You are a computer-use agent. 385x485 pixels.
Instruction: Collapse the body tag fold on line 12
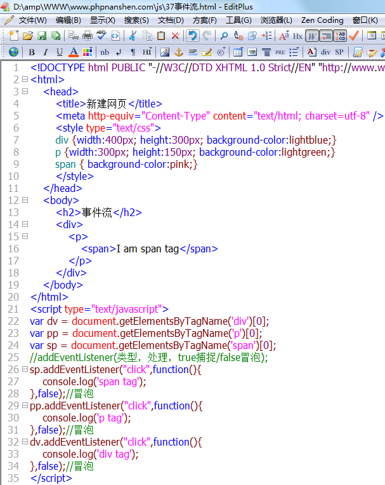click(x=25, y=200)
